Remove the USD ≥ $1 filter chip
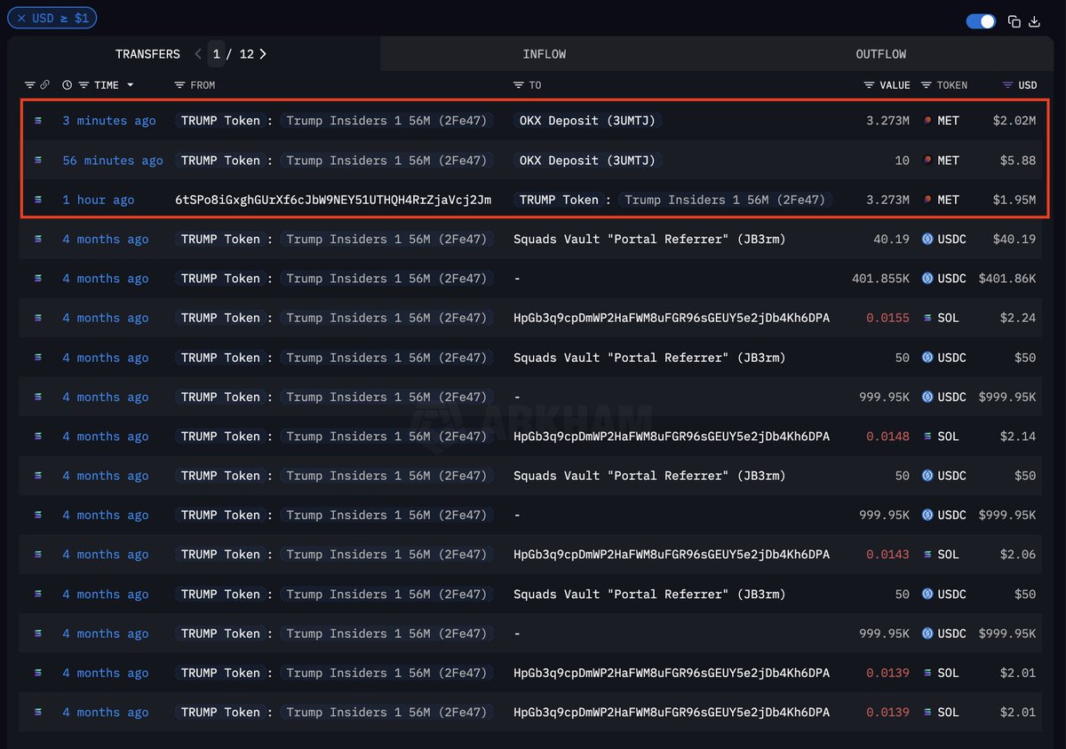This screenshot has height=749, width=1066. coord(22,18)
